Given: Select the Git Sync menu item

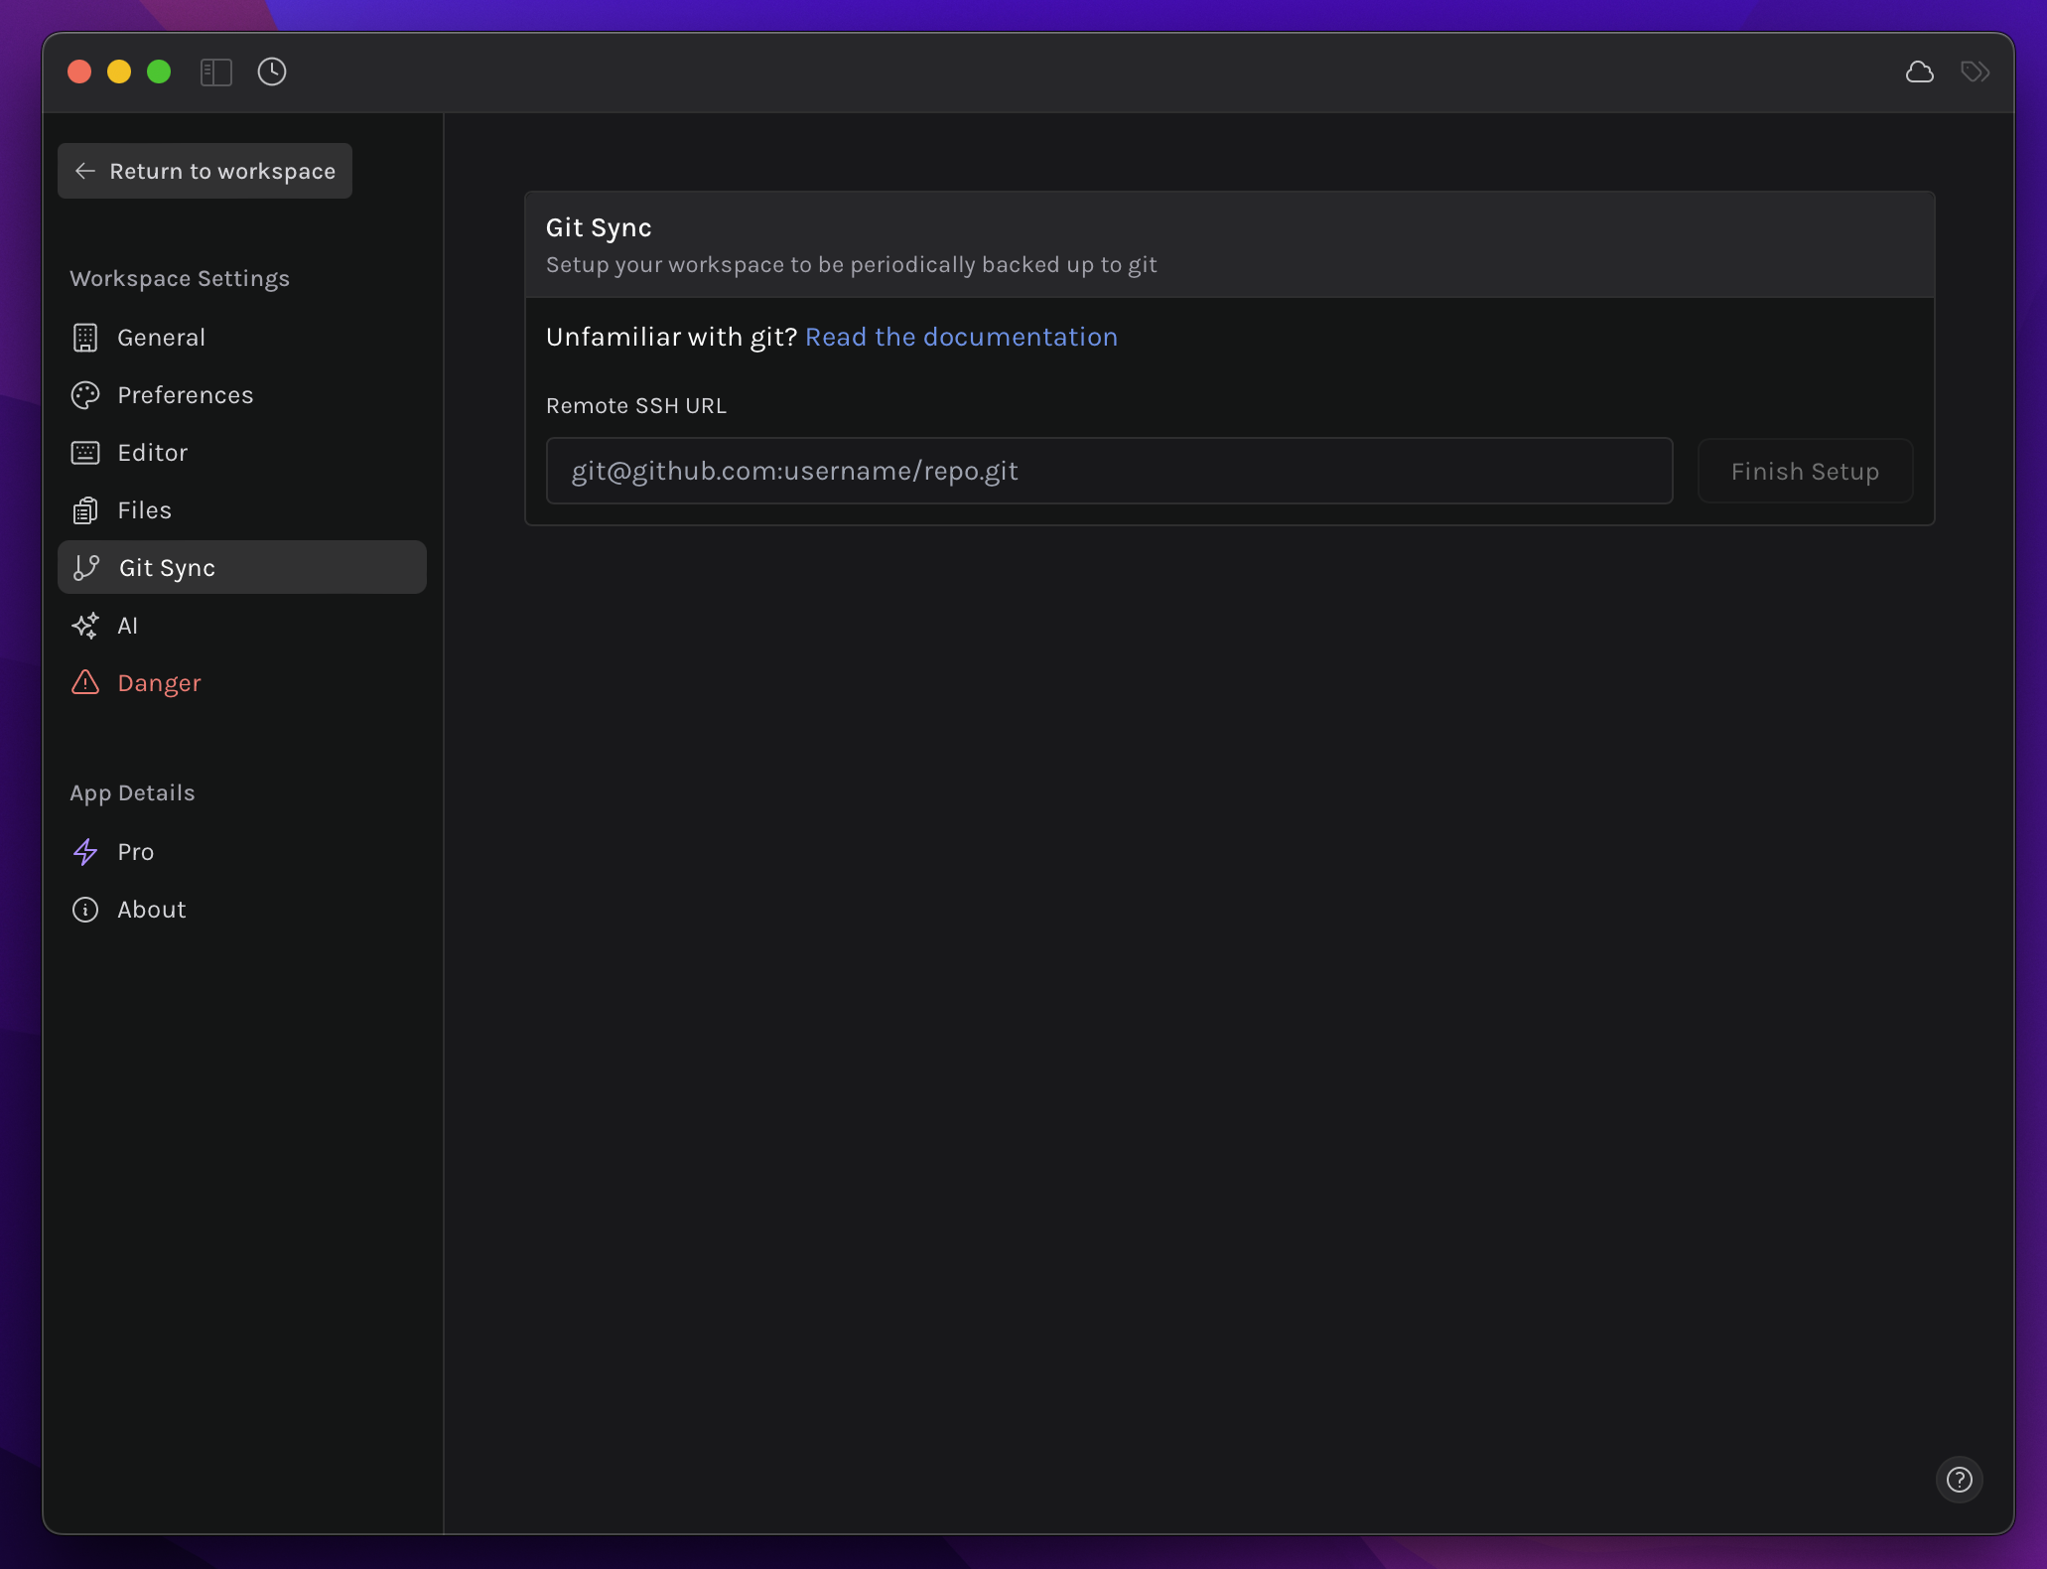Looking at the screenshot, I should pos(242,565).
